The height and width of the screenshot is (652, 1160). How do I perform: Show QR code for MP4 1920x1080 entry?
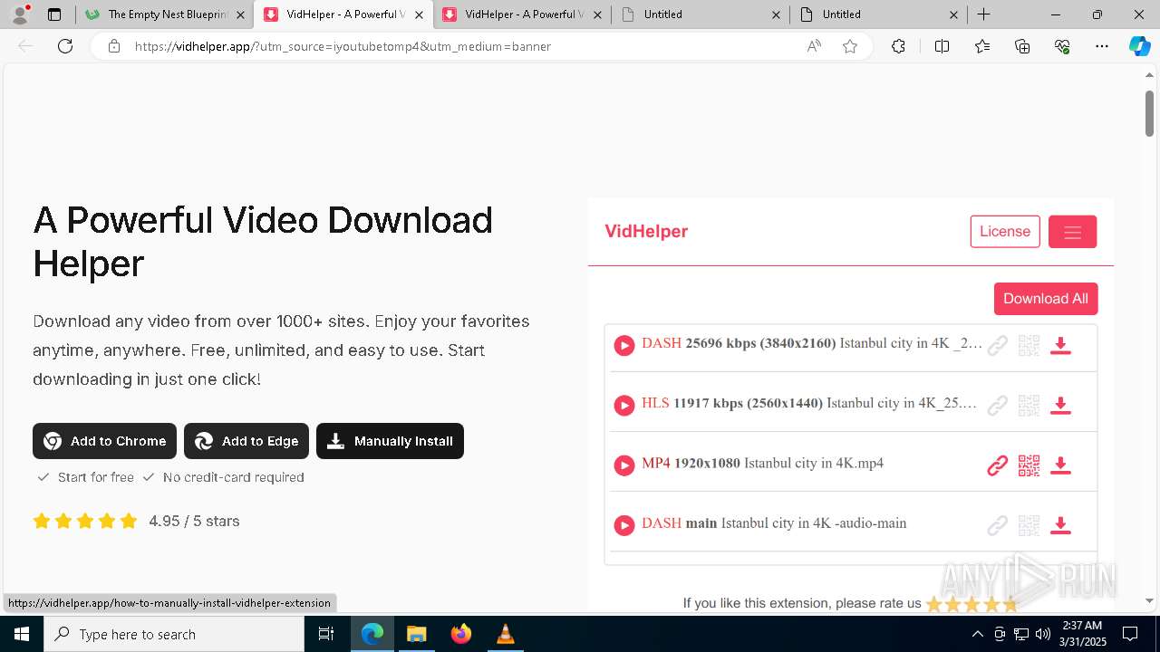click(1029, 465)
